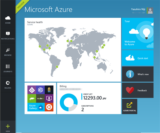
Task: Click the Japan East health marker
Action: tap(104, 45)
